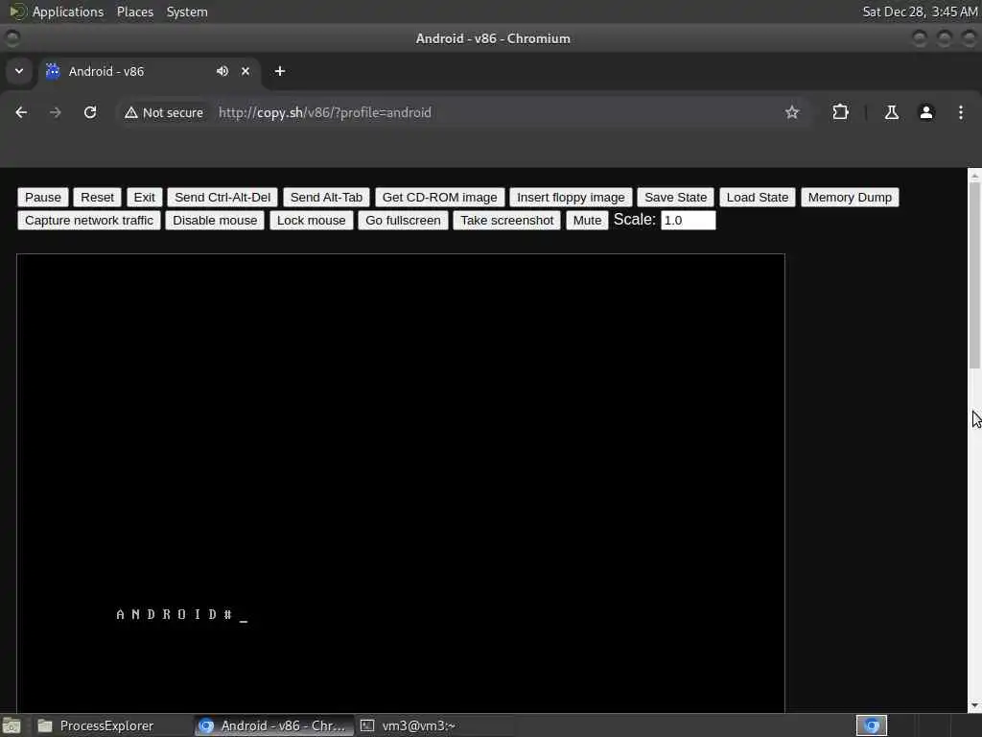Click Memory Dump button
This screenshot has height=737, width=982.
coord(850,198)
